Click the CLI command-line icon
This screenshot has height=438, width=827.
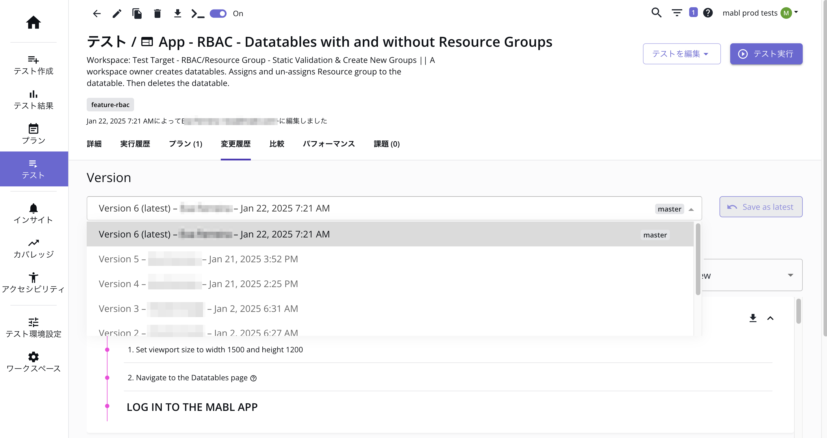click(x=198, y=14)
